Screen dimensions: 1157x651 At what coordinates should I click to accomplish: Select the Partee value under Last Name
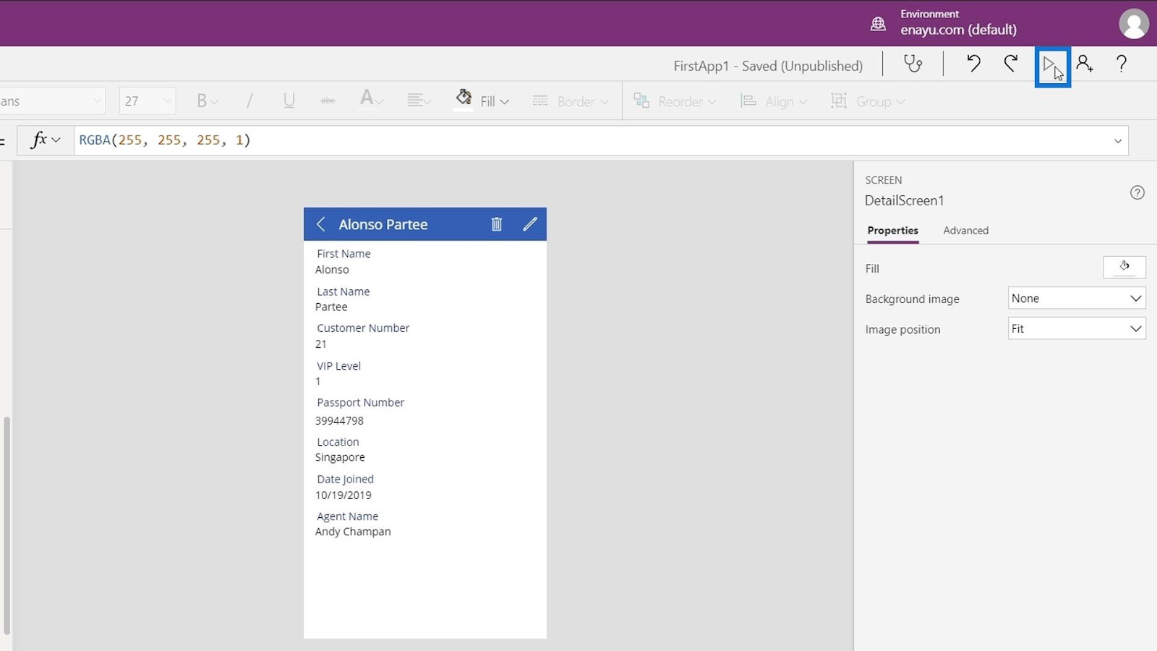[331, 307]
